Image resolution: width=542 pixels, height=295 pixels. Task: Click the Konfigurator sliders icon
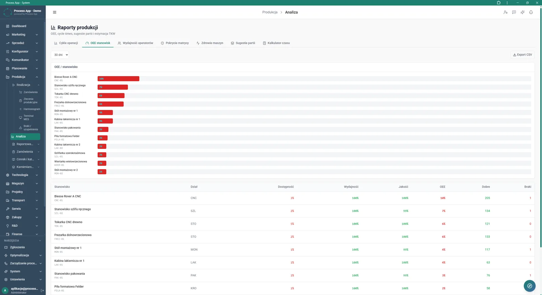7,51
